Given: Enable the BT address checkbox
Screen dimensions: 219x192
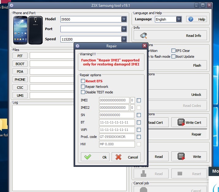Looking at the screenshot, I should pos(139,122).
